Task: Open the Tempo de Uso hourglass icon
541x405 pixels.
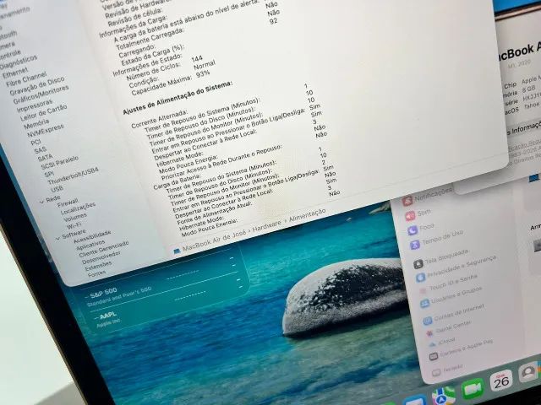Action: tap(415, 245)
